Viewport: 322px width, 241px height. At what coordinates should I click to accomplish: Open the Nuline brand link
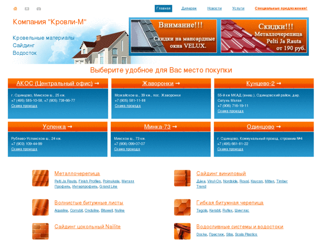click(x=120, y=210)
